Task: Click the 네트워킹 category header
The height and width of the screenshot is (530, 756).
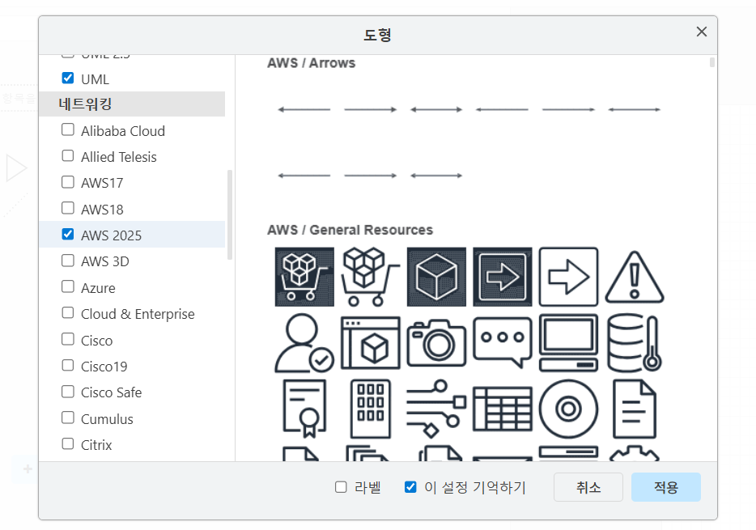Action: point(132,104)
